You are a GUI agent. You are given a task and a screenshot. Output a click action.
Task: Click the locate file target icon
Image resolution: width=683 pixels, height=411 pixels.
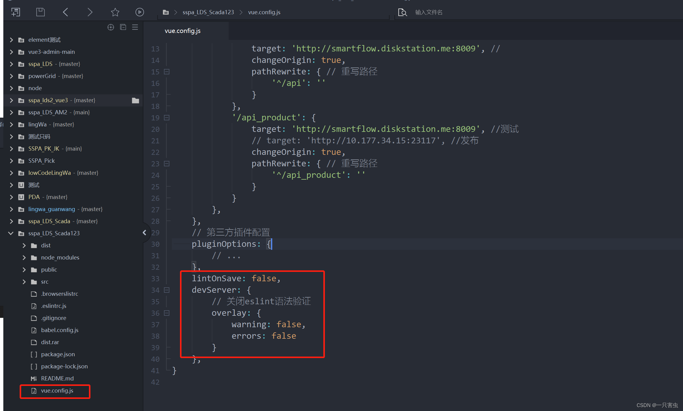(x=111, y=27)
